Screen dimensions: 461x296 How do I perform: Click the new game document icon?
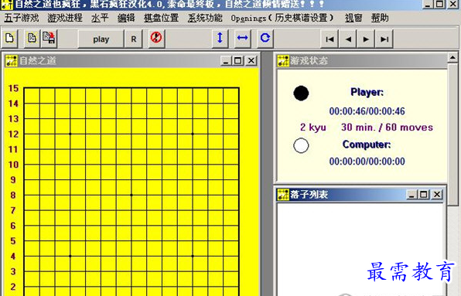click(9, 38)
